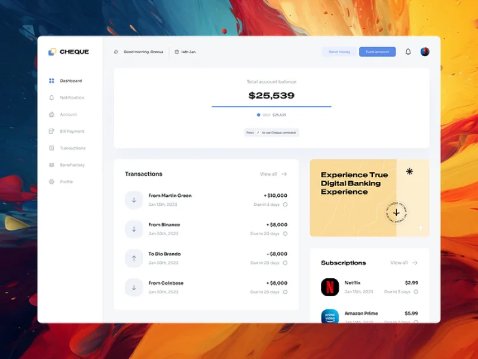Click the Send money button
The image size is (478, 359).
pos(339,52)
